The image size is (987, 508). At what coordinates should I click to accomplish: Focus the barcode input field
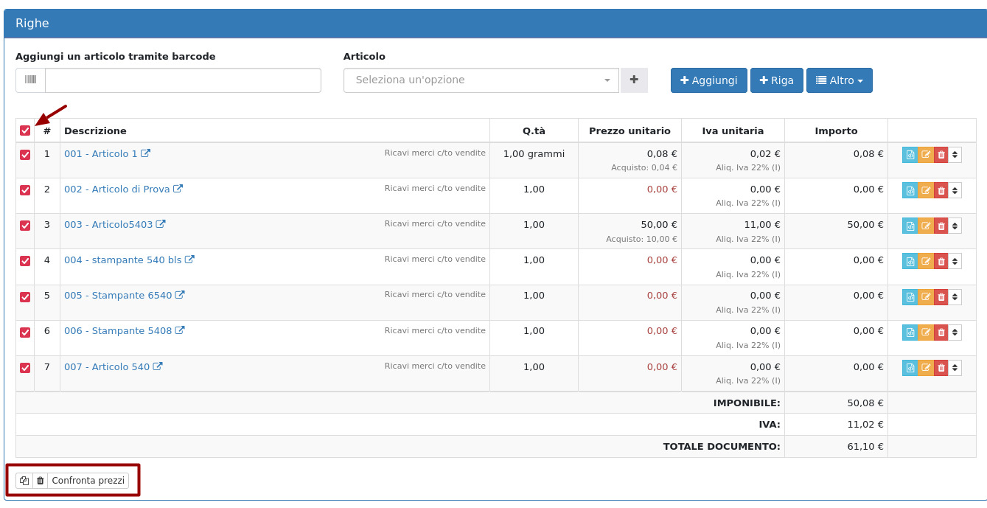(x=183, y=80)
